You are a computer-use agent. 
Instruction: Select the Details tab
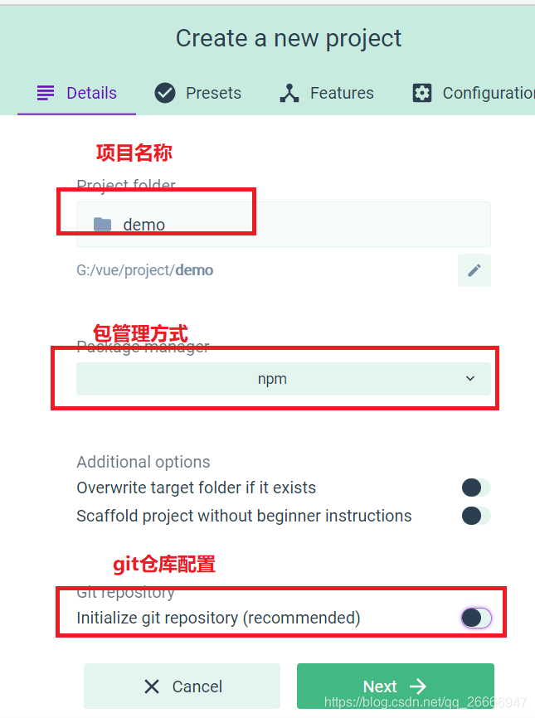(x=77, y=93)
